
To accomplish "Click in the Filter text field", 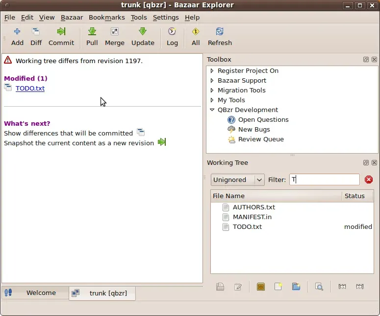I will point(325,180).
